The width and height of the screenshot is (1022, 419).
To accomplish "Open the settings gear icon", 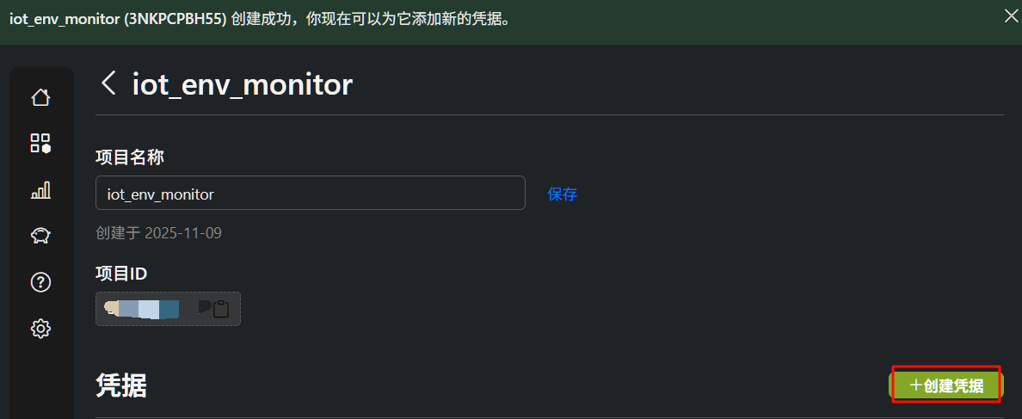I will [x=40, y=328].
